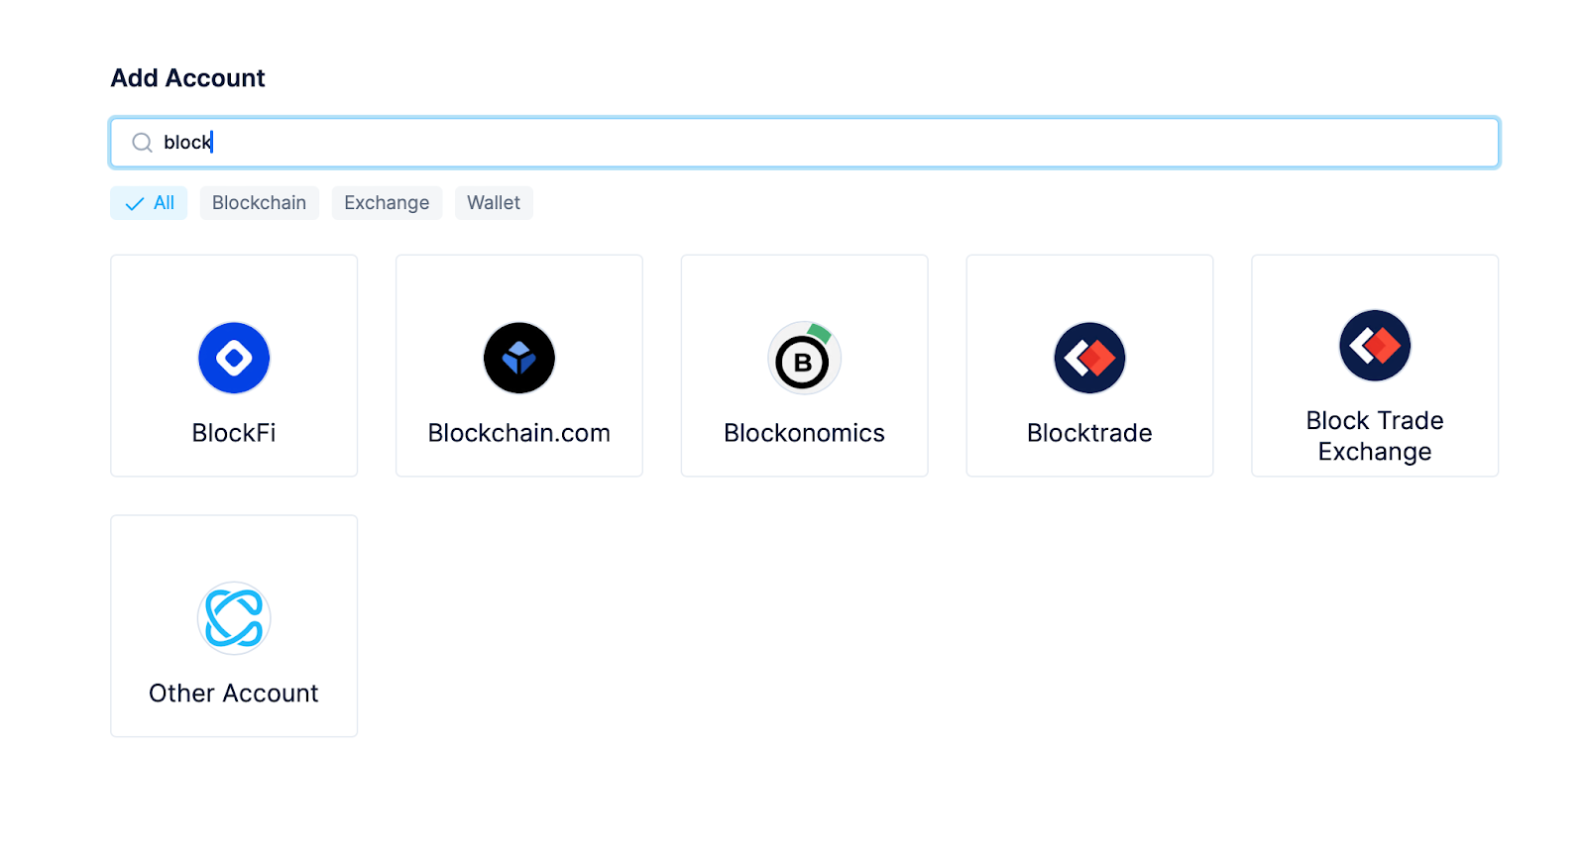
Task: Click the search magnifier icon
Action: click(x=142, y=143)
